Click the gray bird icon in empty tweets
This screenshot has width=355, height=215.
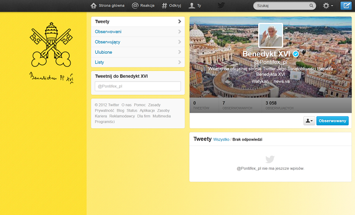coord(270,159)
